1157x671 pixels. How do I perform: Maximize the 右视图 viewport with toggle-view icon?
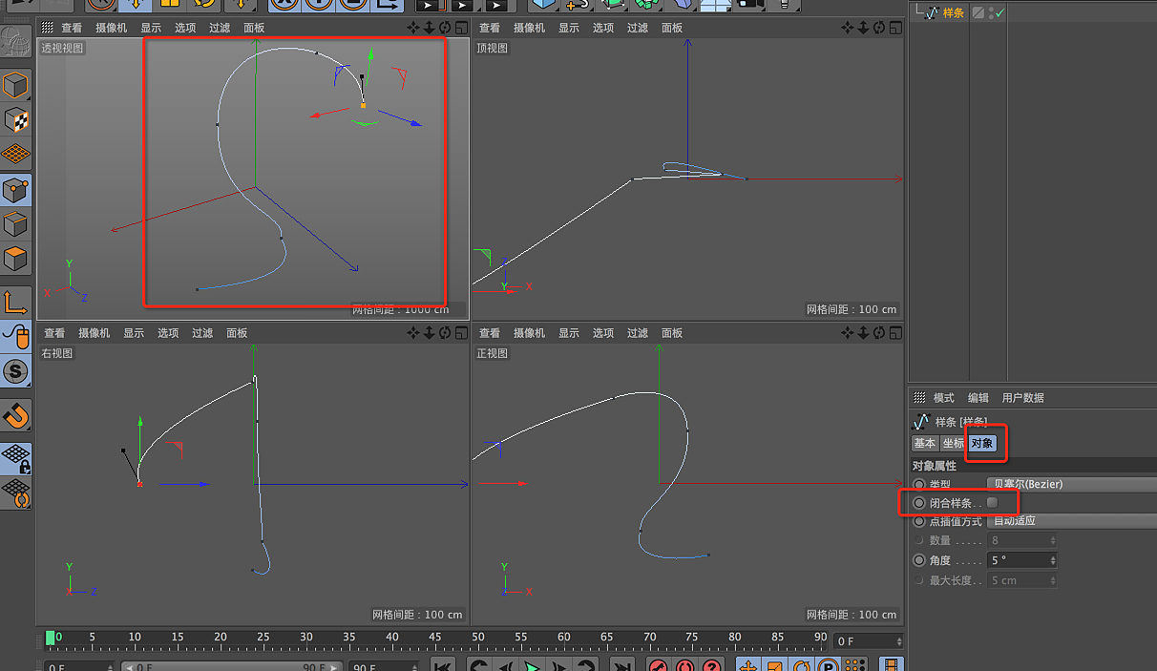[x=461, y=333]
